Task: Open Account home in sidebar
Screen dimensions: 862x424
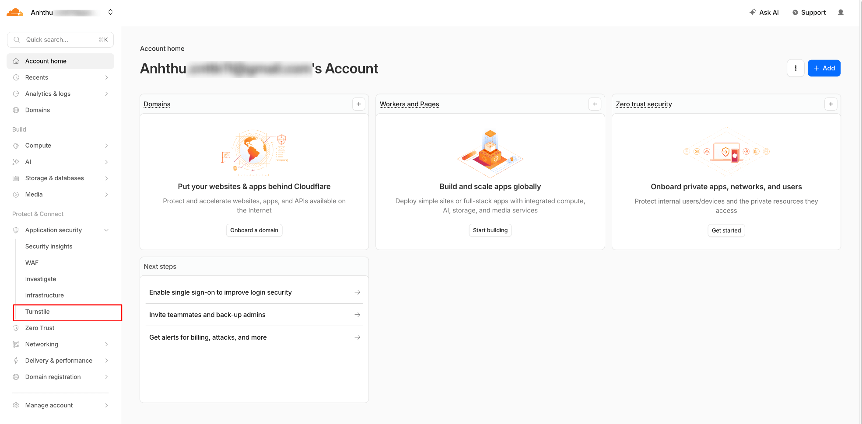Action: [60, 61]
